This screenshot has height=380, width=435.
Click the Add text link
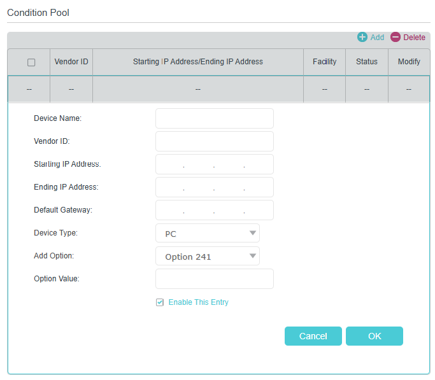coord(377,38)
